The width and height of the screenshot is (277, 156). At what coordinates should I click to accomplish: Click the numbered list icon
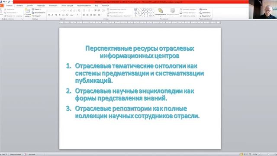[89, 10]
